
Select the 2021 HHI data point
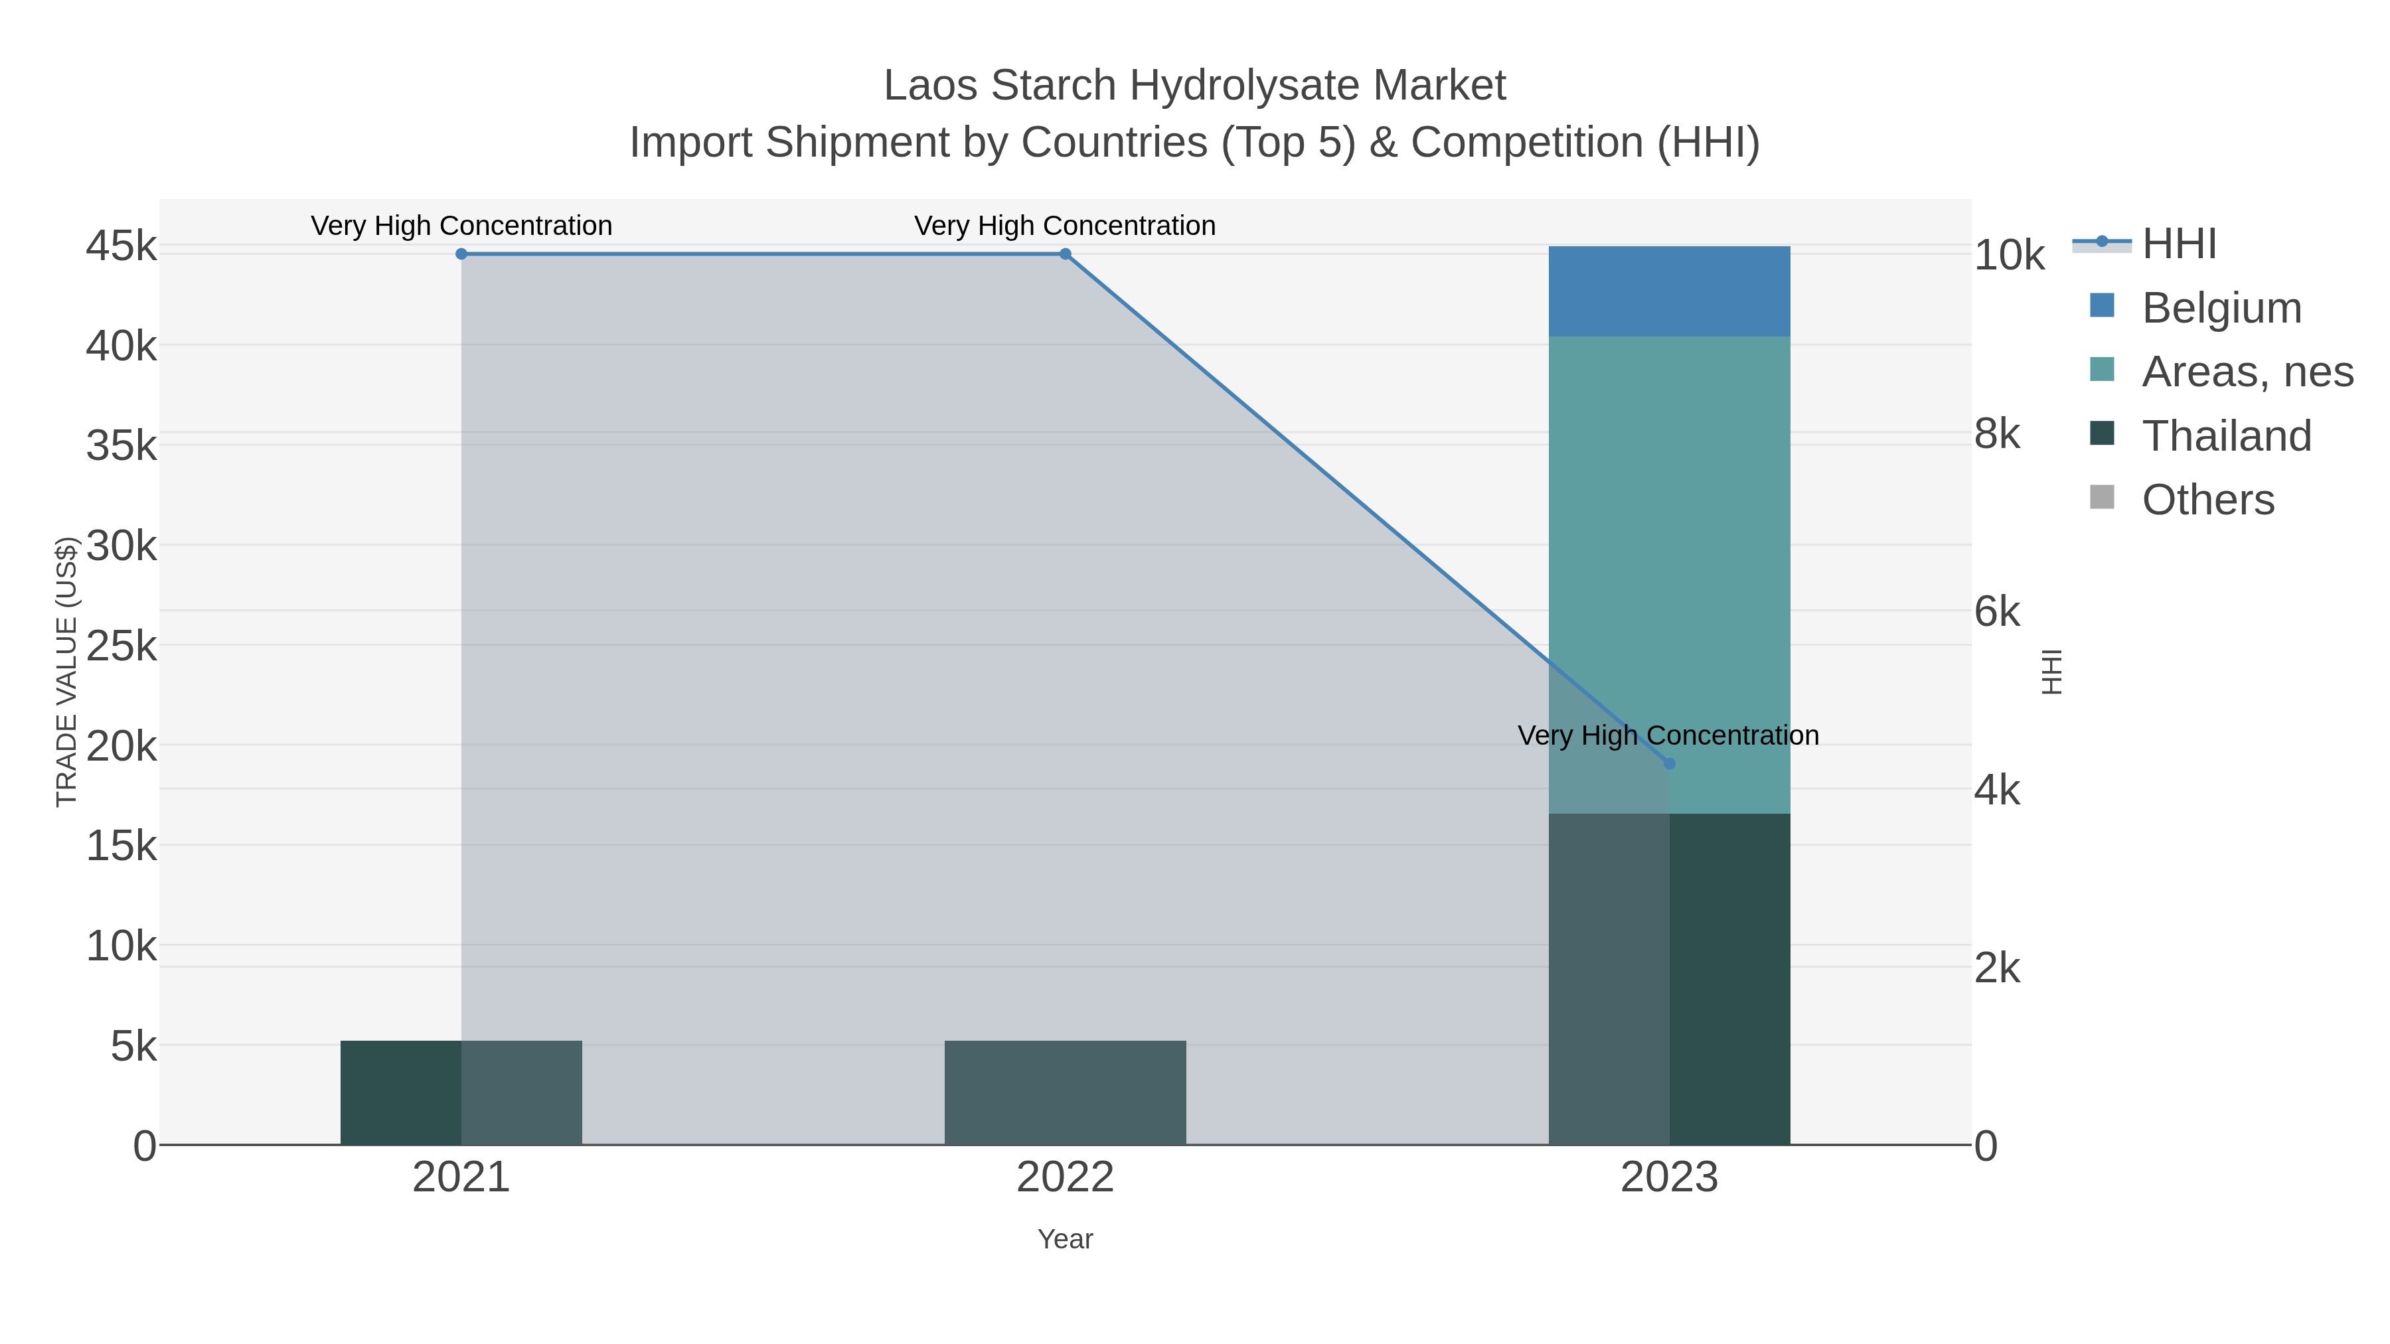tap(461, 254)
